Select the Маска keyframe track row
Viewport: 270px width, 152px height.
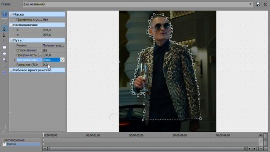(22, 144)
